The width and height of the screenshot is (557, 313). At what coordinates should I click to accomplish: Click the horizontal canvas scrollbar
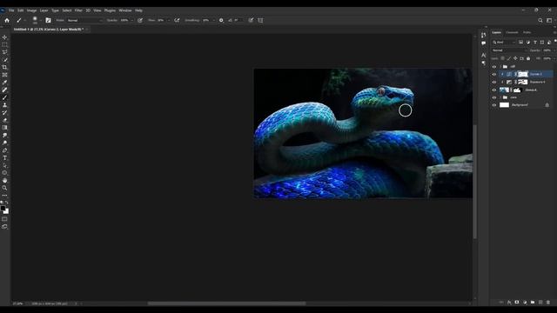226,303
